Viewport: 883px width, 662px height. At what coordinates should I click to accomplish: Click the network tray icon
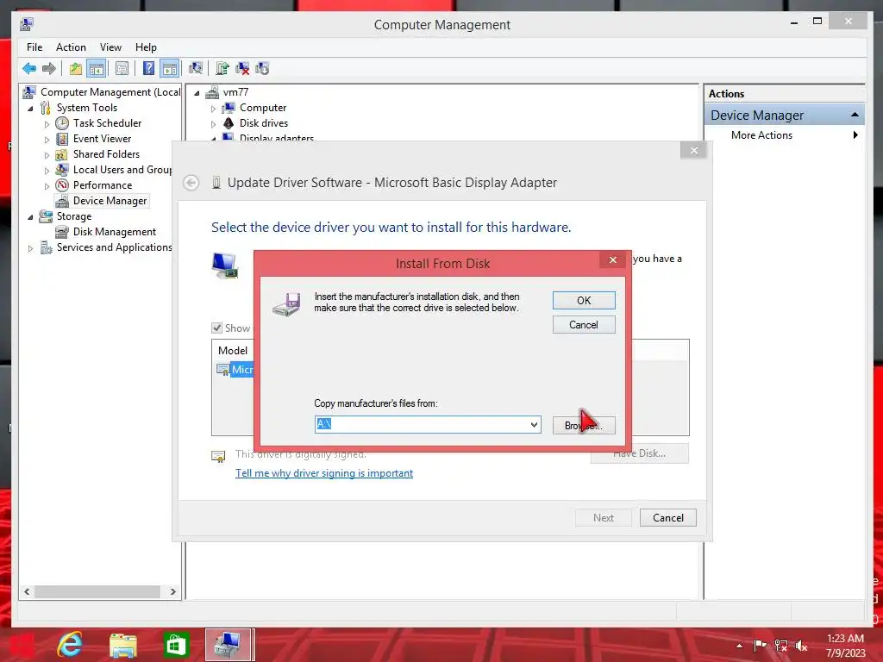781,645
